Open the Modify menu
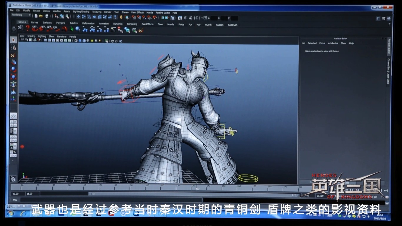The image size is (402, 226). (26, 11)
